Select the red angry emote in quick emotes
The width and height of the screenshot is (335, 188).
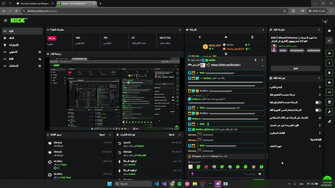(206, 167)
